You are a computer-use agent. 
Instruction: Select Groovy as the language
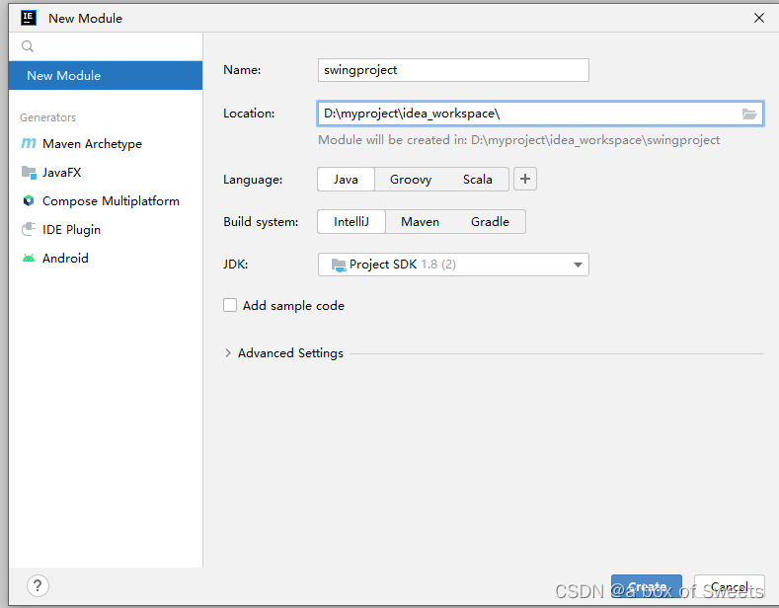411,180
